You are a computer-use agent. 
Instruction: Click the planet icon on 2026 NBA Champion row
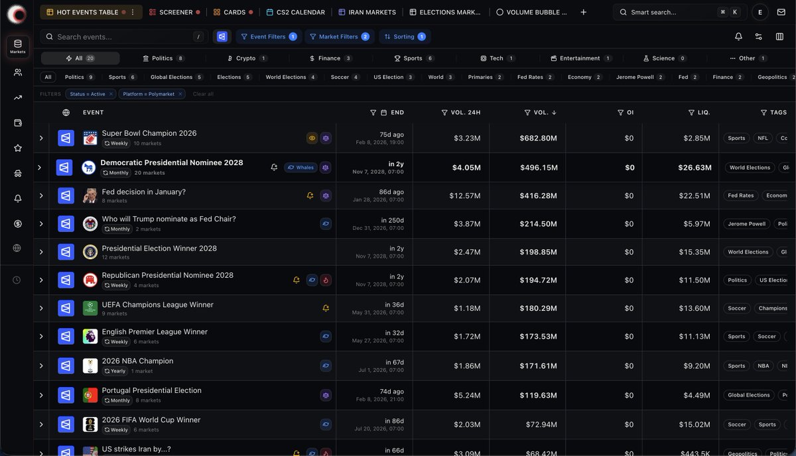point(326,365)
